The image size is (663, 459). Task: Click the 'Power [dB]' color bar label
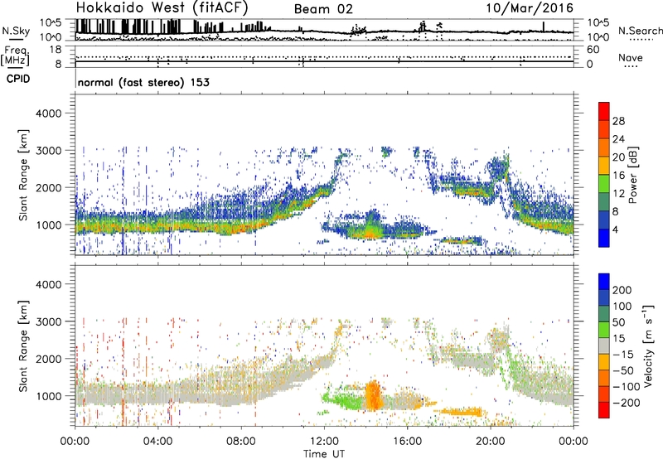(632, 175)
